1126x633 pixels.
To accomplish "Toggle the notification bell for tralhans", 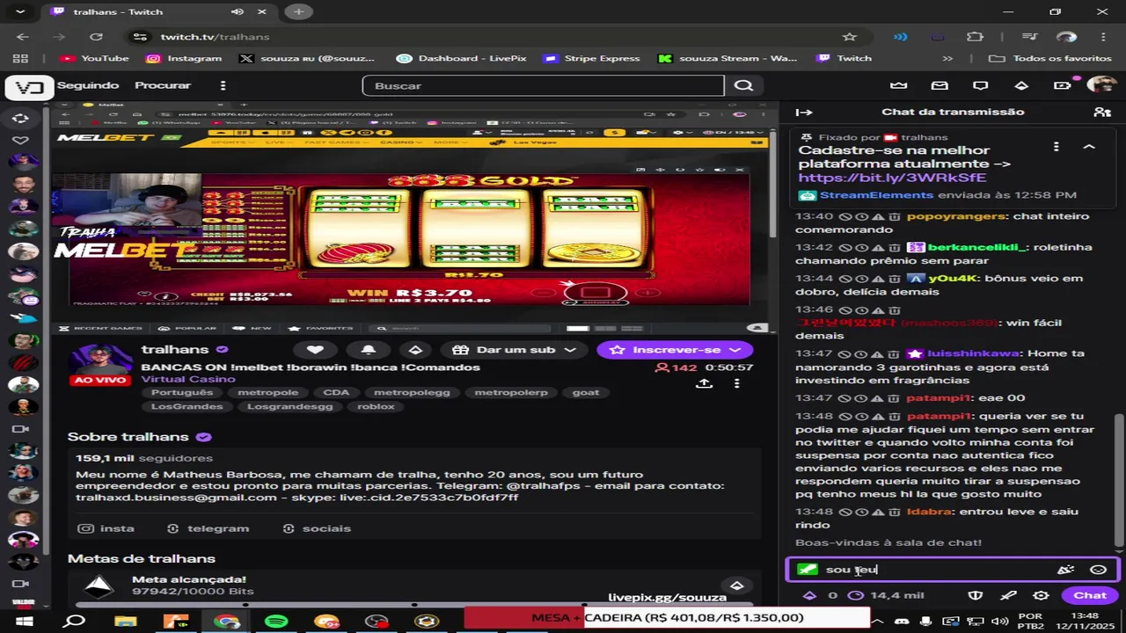I will pos(368,349).
